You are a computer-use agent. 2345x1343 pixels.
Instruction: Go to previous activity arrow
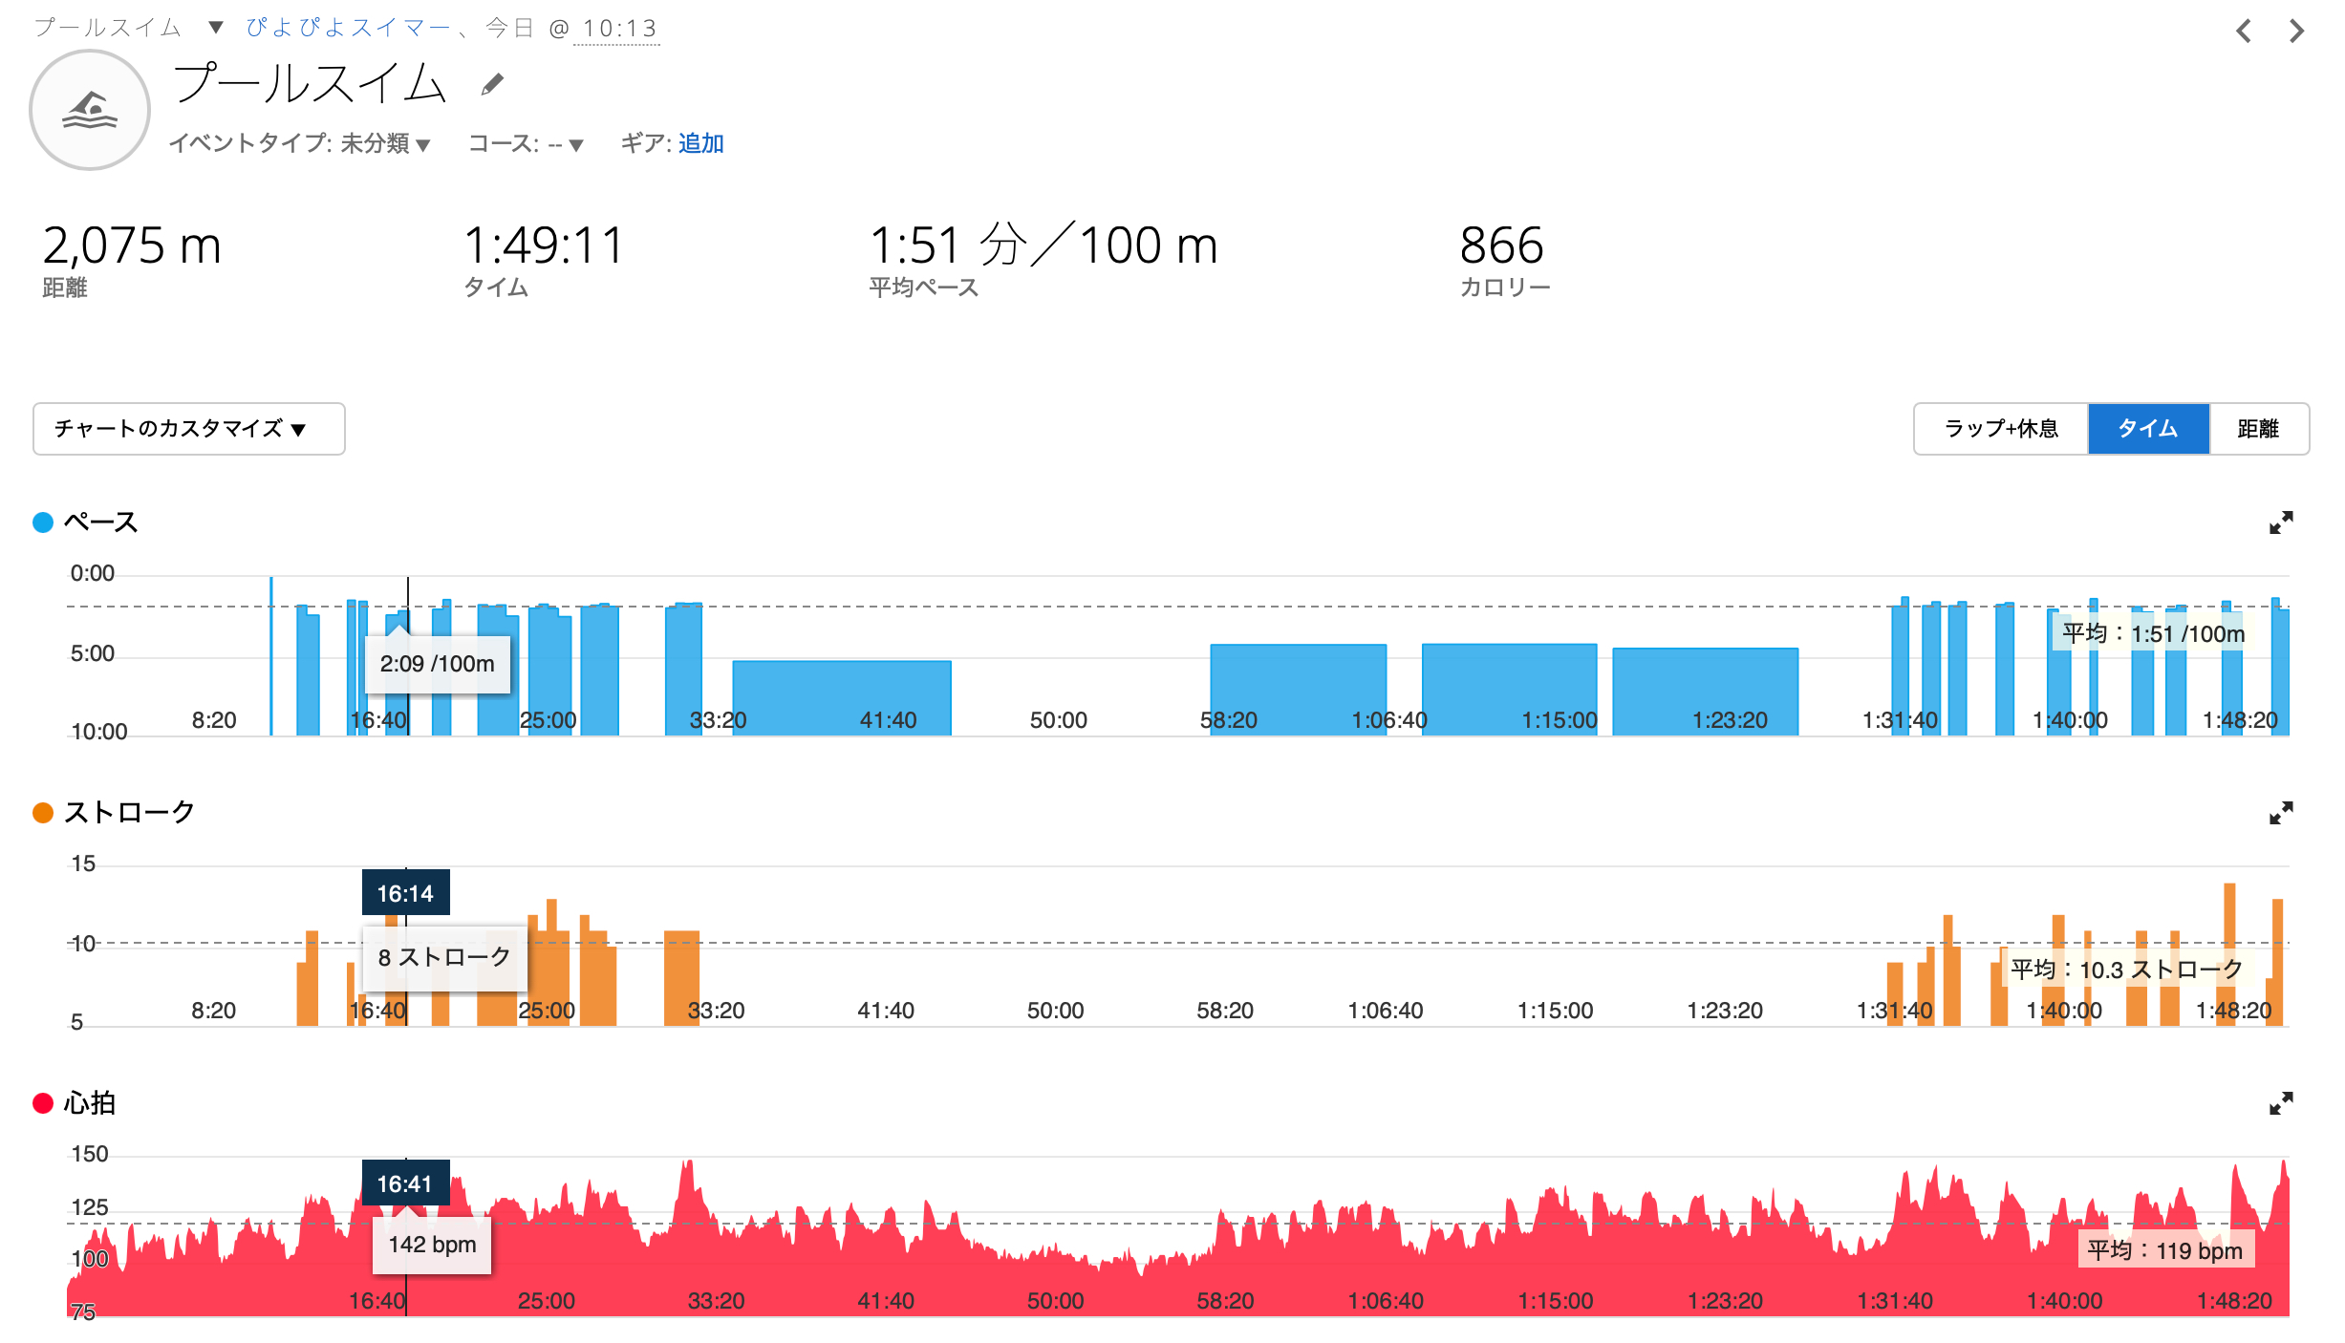point(2244,32)
